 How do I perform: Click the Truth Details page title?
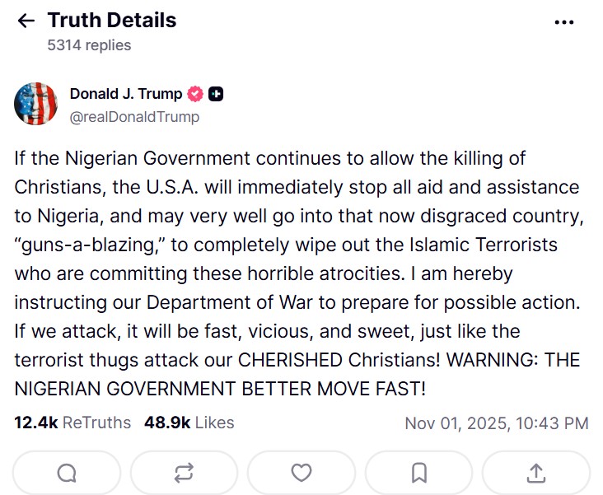click(112, 21)
